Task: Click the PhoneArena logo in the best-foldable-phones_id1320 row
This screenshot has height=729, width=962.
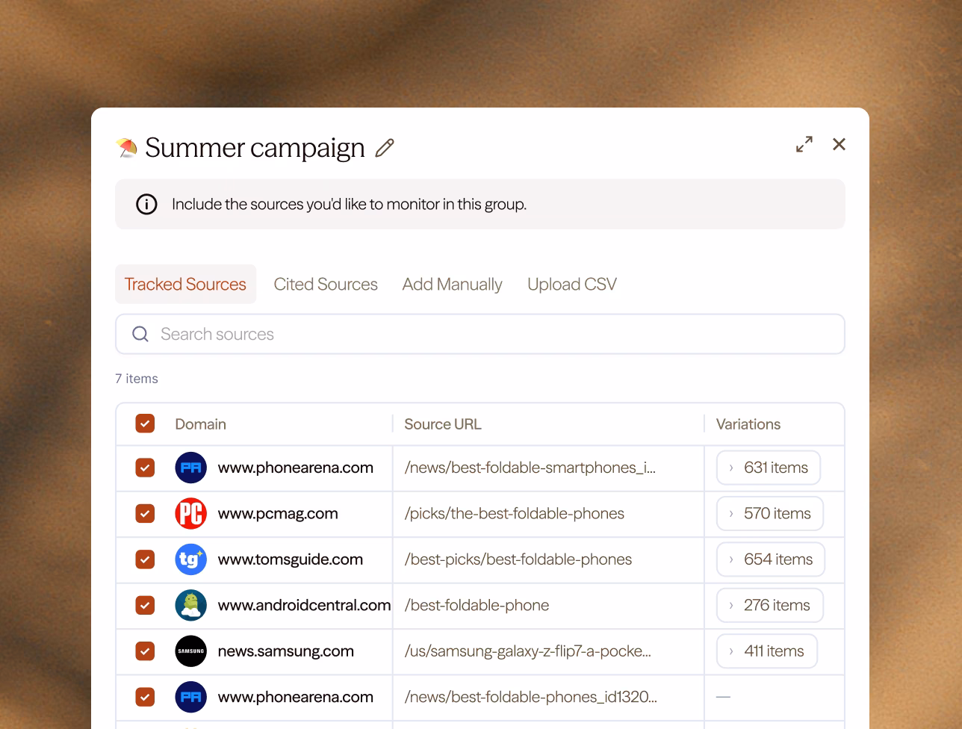Action: tap(190, 697)
